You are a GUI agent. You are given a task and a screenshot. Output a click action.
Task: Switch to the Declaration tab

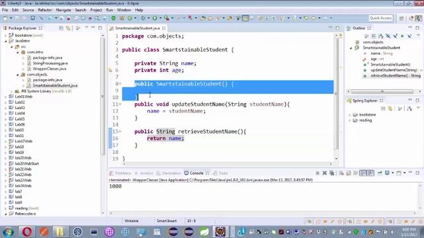click(x=169, y=173)
